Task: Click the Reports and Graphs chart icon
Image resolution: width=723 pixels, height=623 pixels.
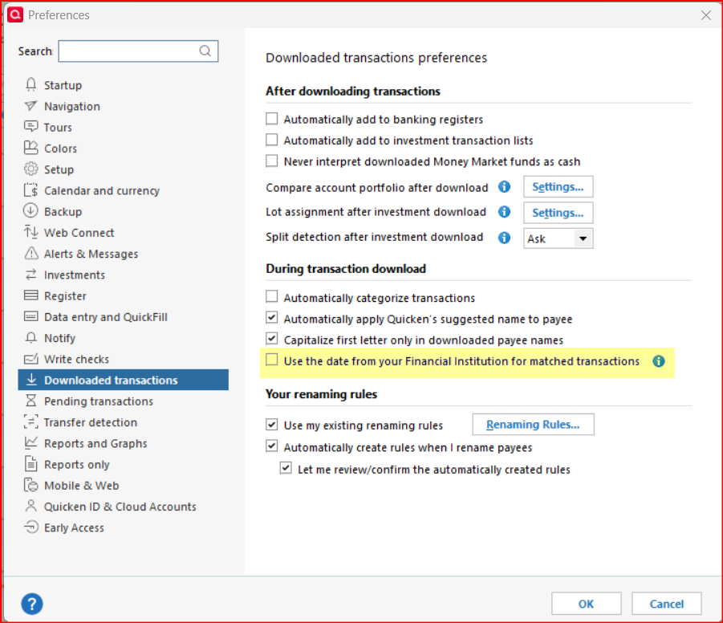Action: tap(30, 443)
